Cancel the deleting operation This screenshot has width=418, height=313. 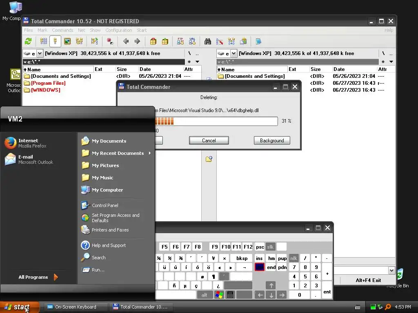[x=209, y=141]
